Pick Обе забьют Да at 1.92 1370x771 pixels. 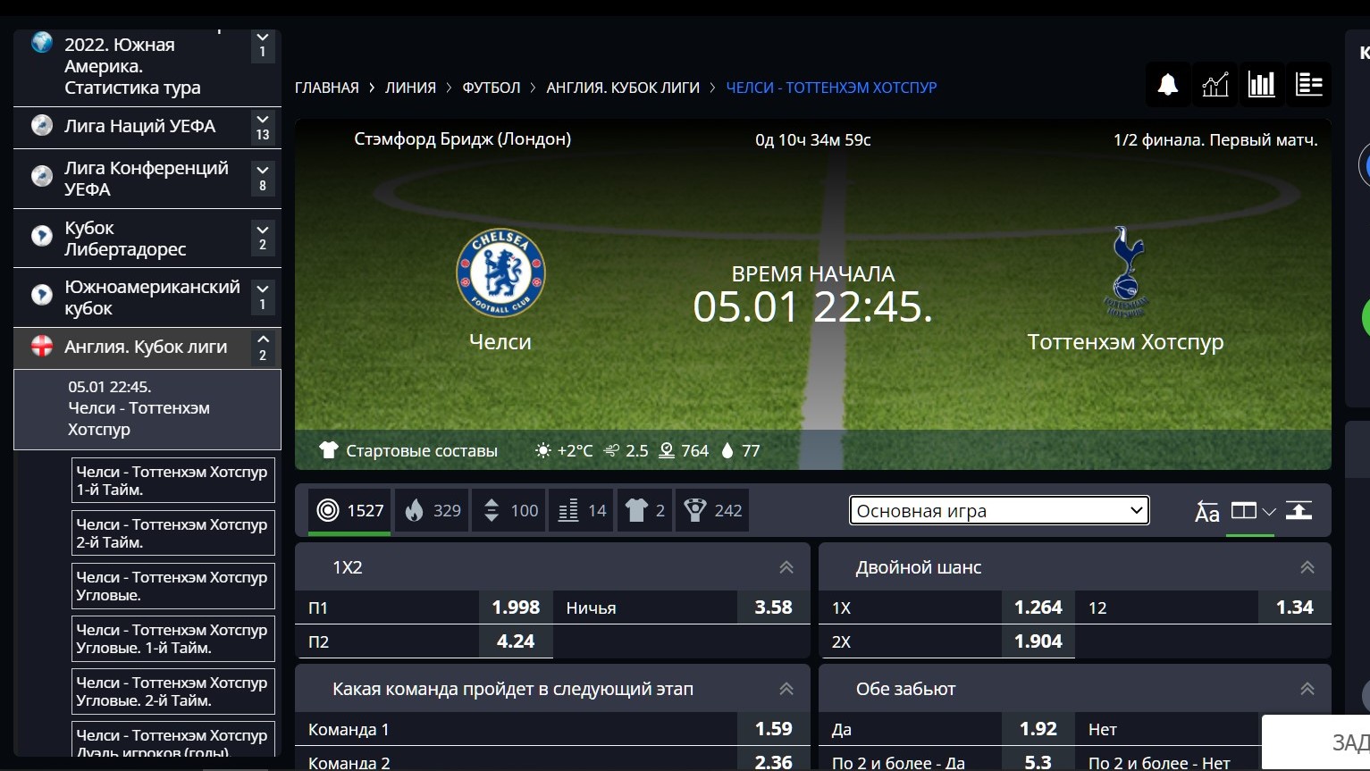[x=1038, y=729]
